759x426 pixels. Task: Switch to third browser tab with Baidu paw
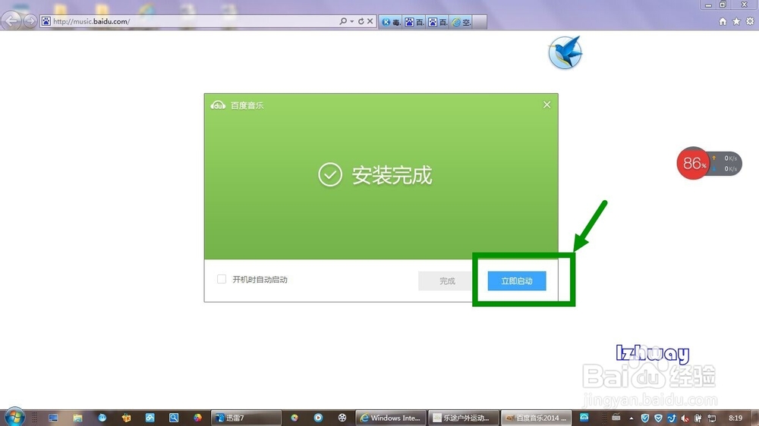click(438, 22)
